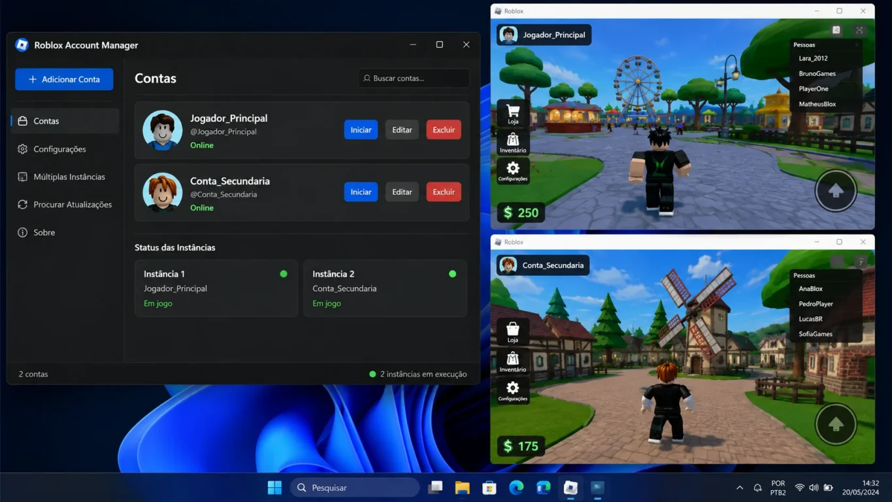Select player BrunoGames in Pessoas list
Screen dimensions: 892x502
(817, 73)
